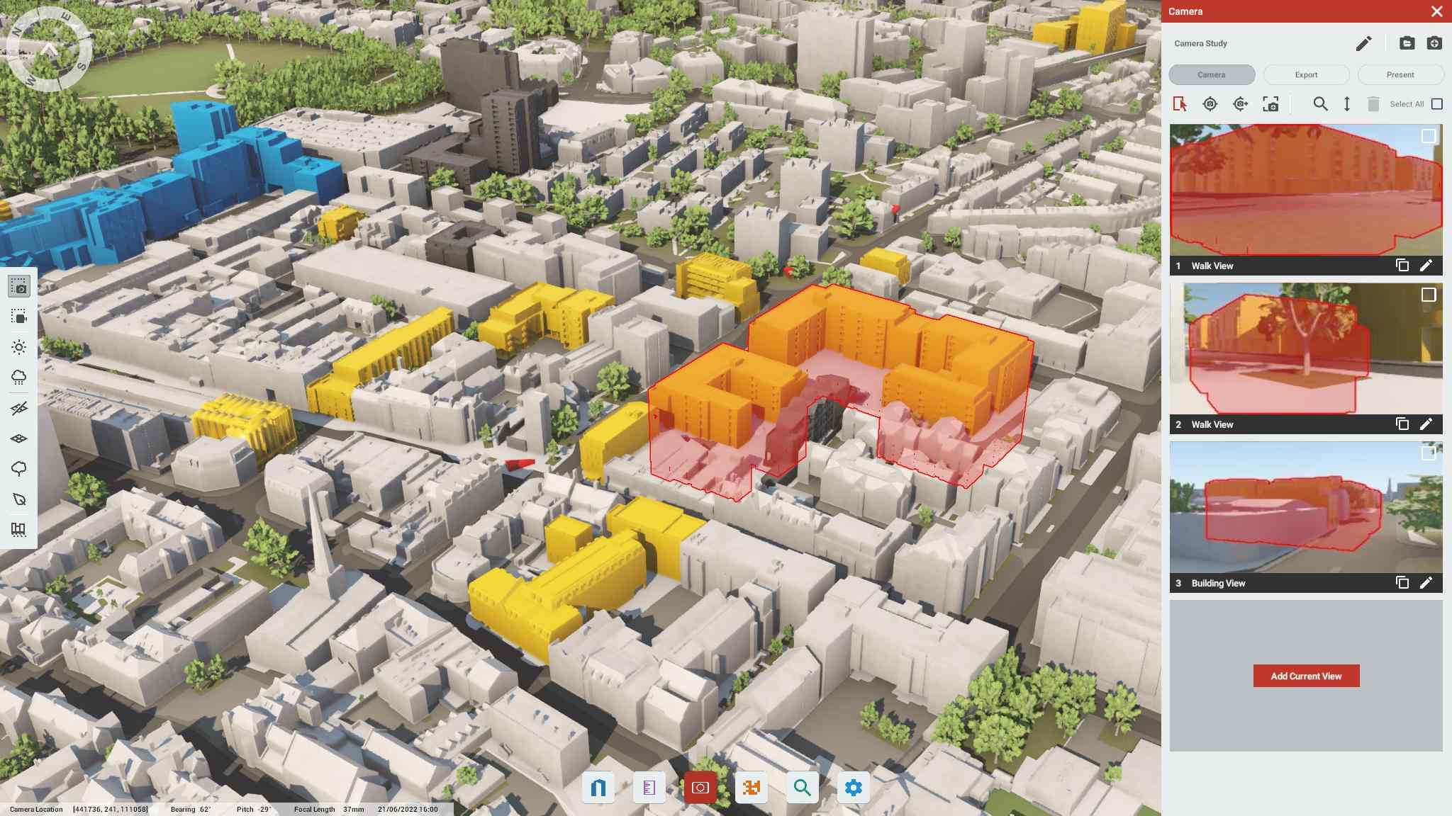The width and height of the screenshot is (1452, 816).
Task: Open the weather settings tool
Action: click(19, 377)
